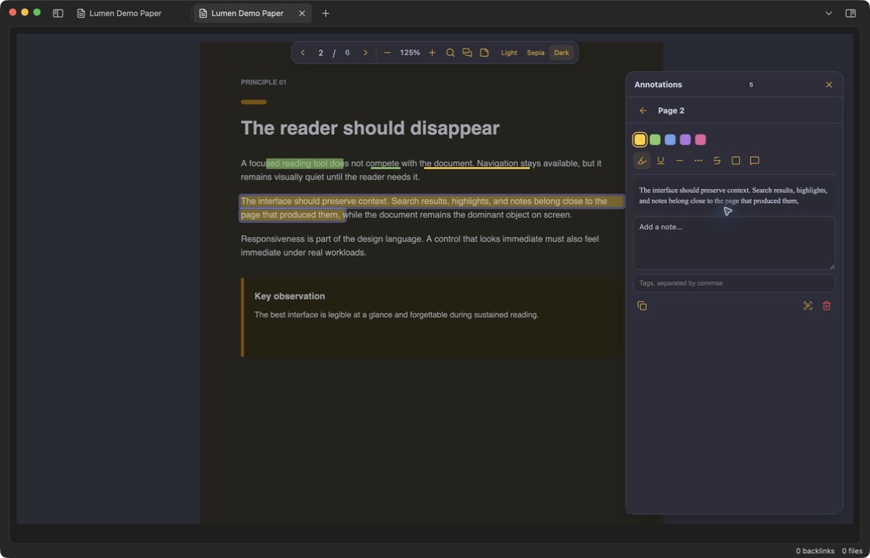The width and height of the screenshot is (870, 558).
Task: Pick the yellow highlight color
Action: click(x=639, y=139)
